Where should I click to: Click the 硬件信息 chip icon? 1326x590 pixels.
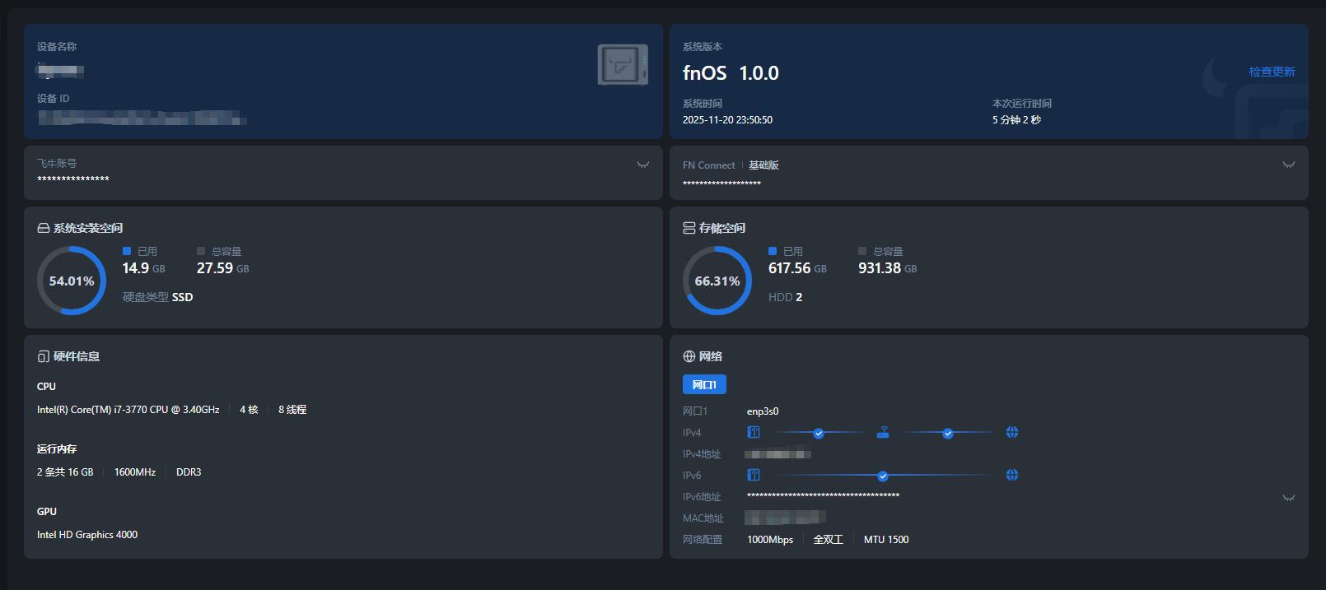point(44,356)
